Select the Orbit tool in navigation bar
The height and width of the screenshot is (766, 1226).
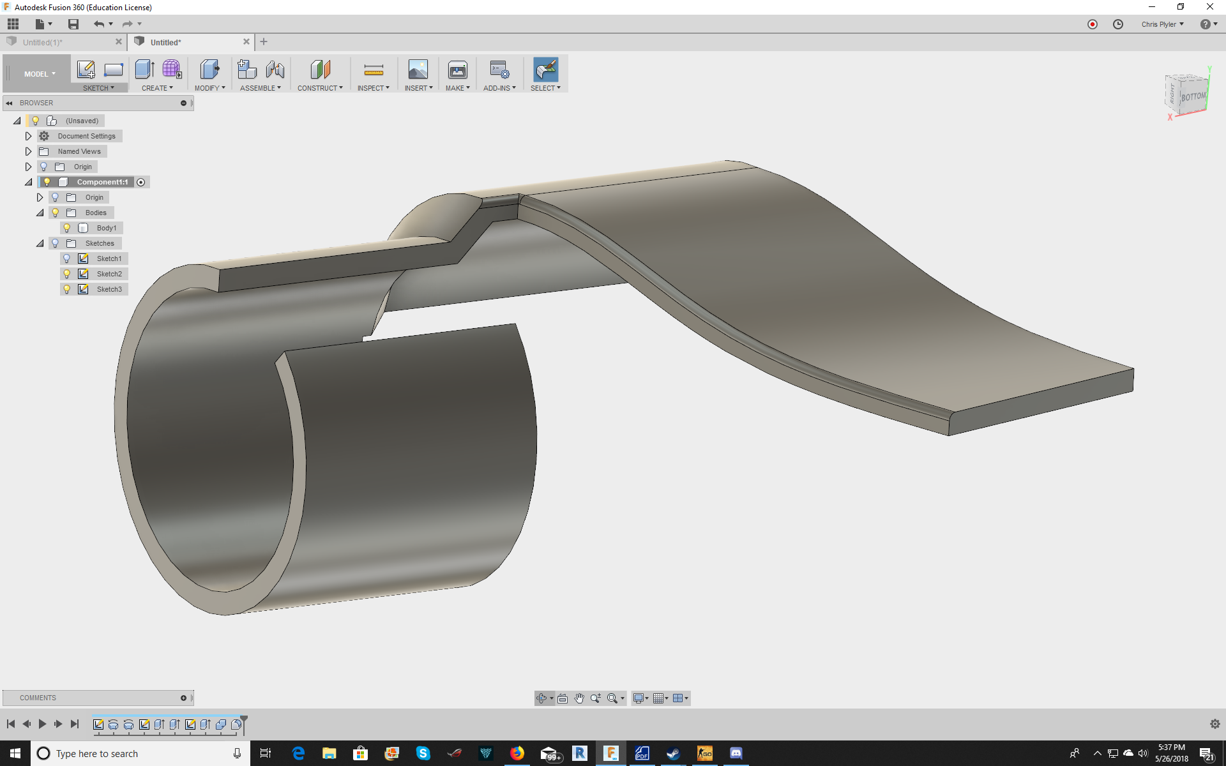pos(543,698)
